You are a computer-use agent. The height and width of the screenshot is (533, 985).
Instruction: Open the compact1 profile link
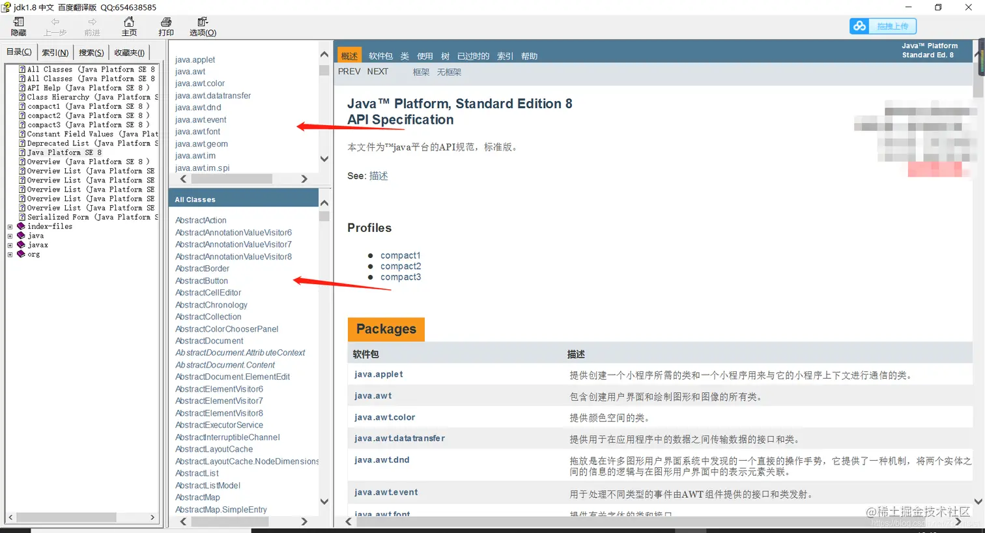point(401,255)
